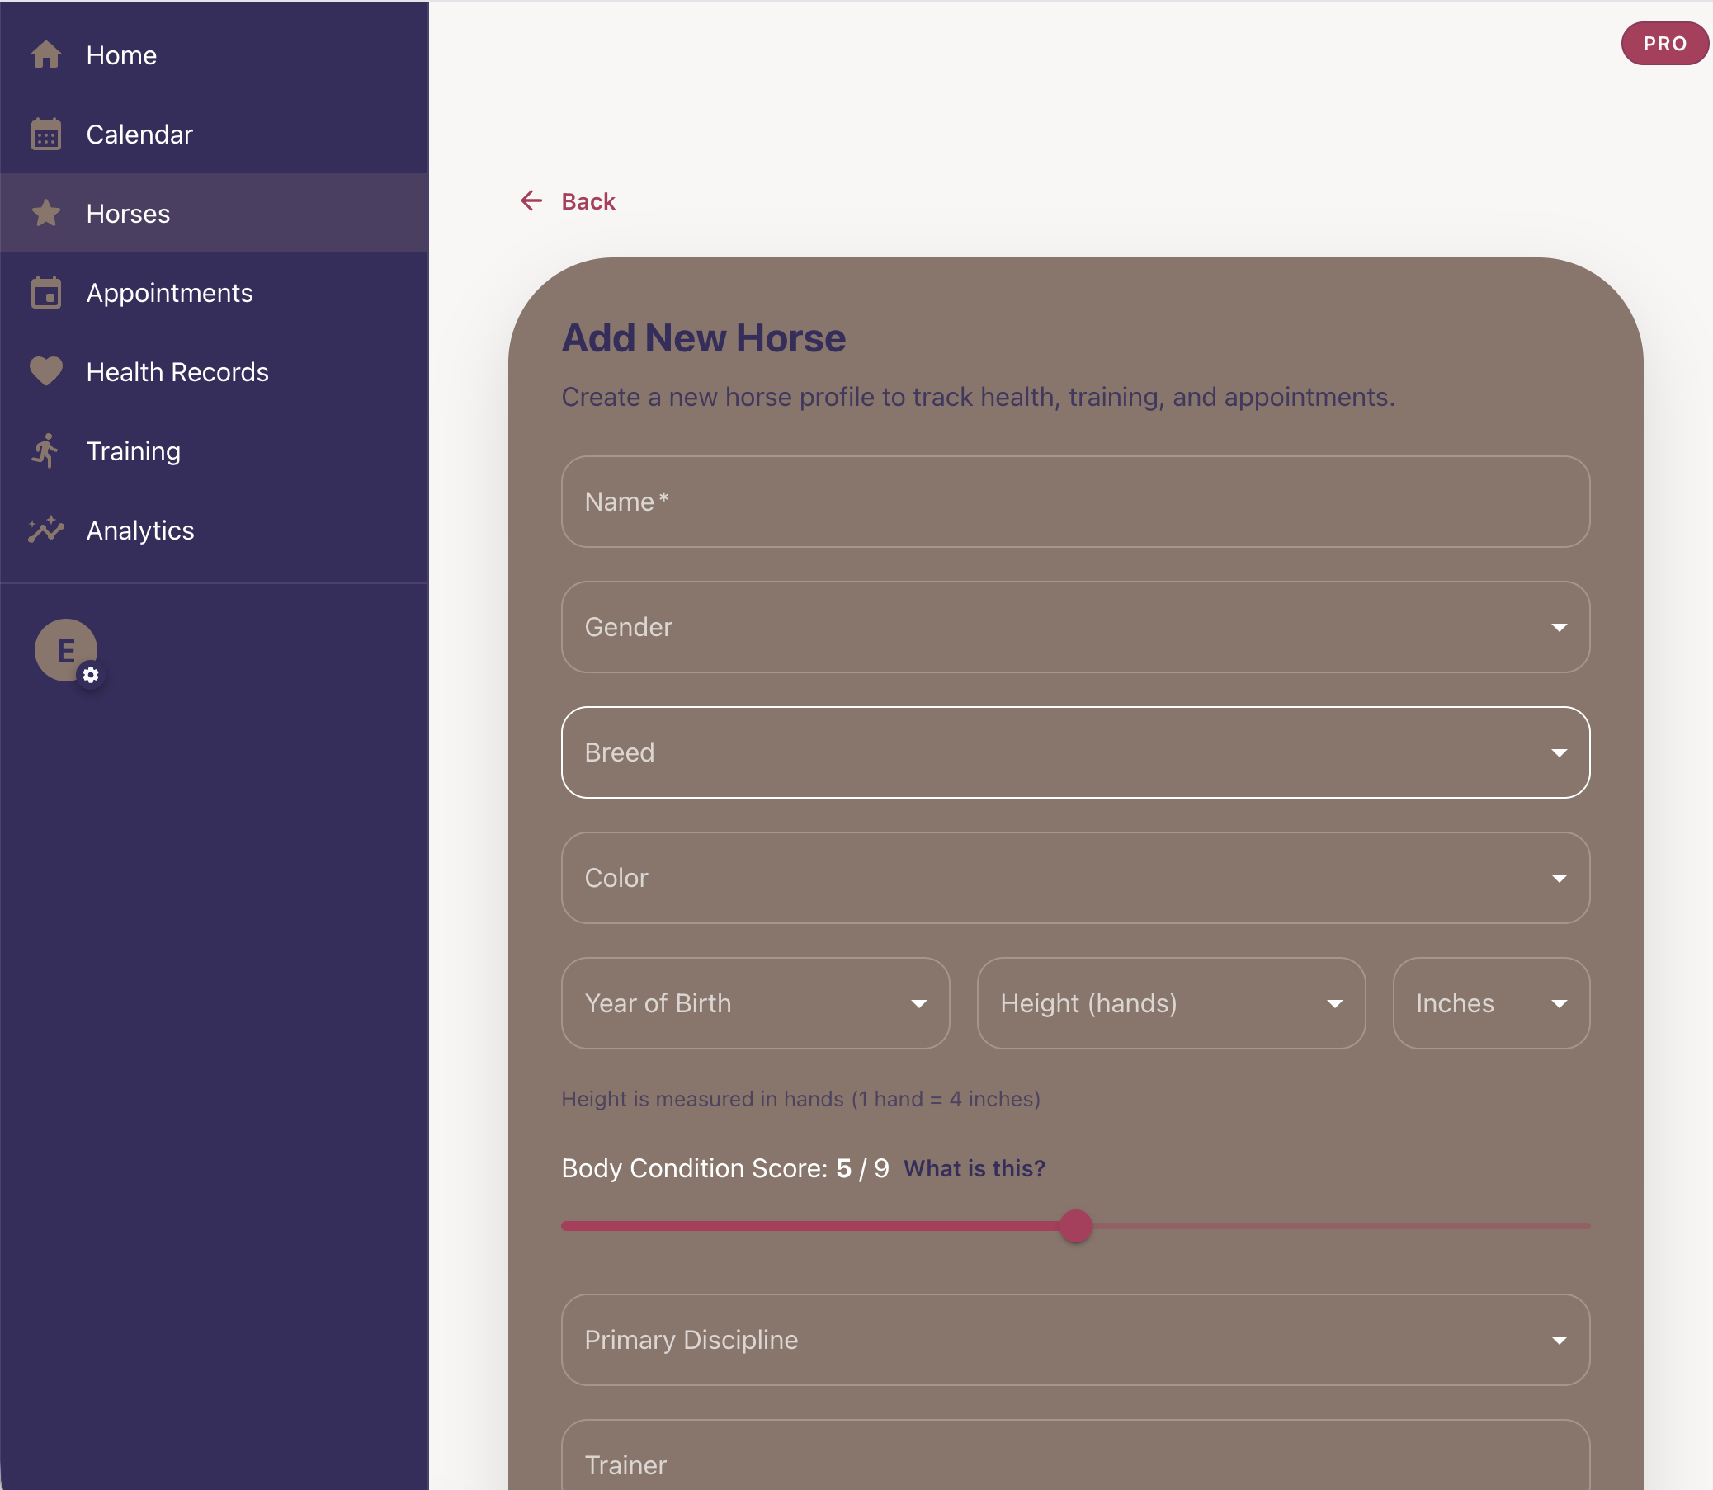The image size is (1713, 1490).
Task: Open Training in sidebar menu
Action: point(133,450)
